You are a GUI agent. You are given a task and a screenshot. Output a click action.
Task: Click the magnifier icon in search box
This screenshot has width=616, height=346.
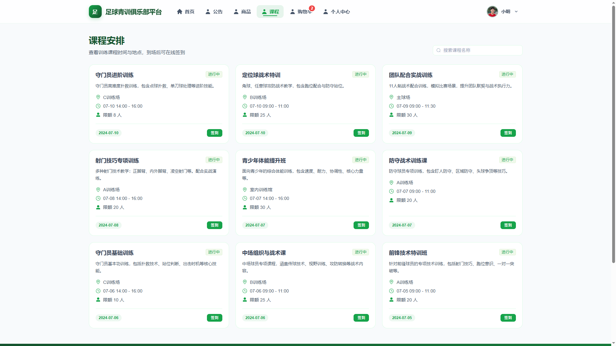pyautogui.click(x=439, y=50)
